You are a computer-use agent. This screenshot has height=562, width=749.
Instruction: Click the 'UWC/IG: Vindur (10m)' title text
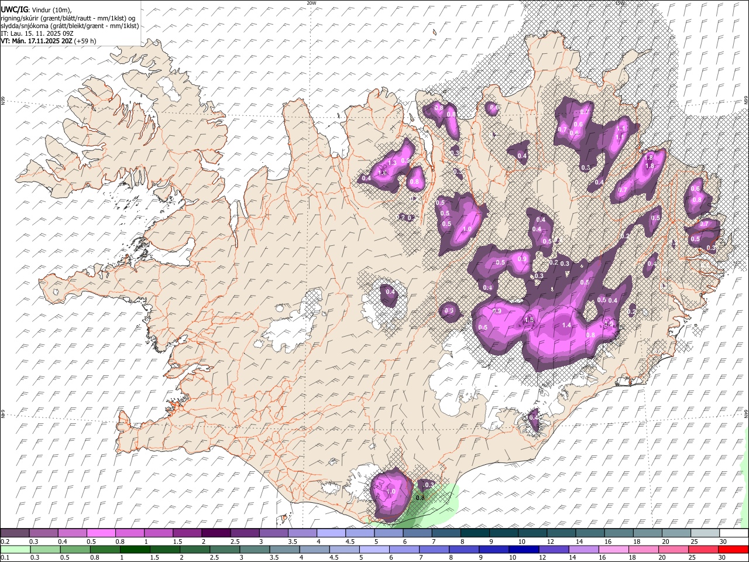tap(36, 10)
